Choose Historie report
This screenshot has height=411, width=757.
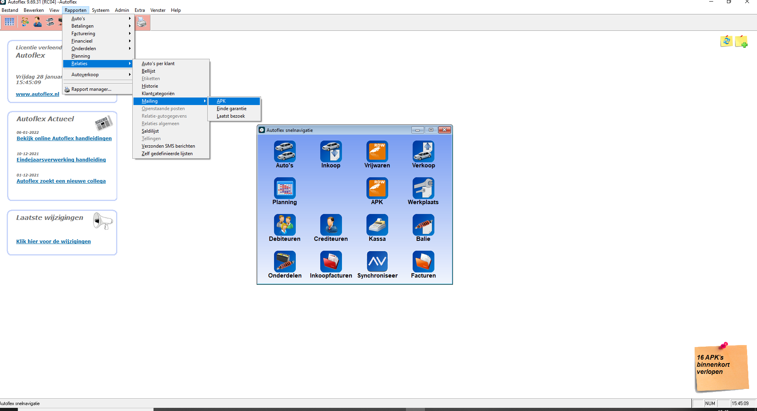point(171,86)
